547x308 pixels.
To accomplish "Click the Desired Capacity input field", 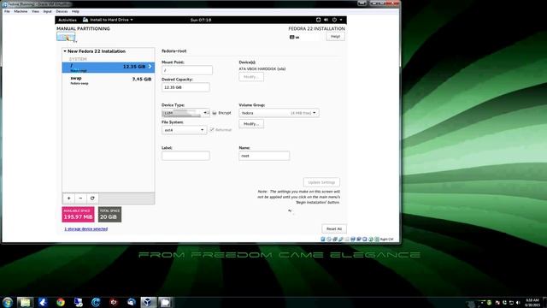I will coord(185,87).
